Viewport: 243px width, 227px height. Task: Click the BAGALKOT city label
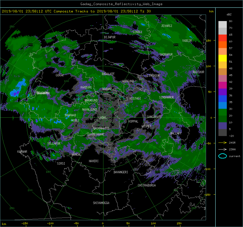[x=108, y=74]
